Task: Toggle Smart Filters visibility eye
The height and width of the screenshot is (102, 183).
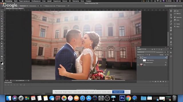Action: point(142,60)
